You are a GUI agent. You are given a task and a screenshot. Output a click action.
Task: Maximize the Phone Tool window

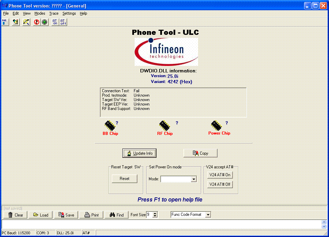[315, 6]
